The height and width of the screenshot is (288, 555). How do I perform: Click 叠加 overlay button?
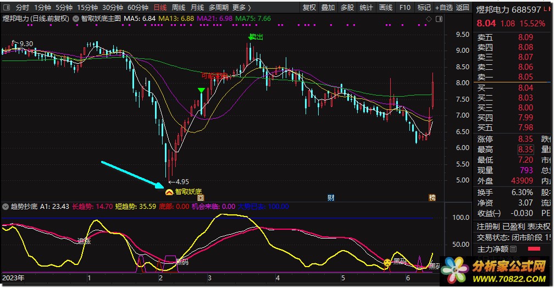click(x=328, y=8)
